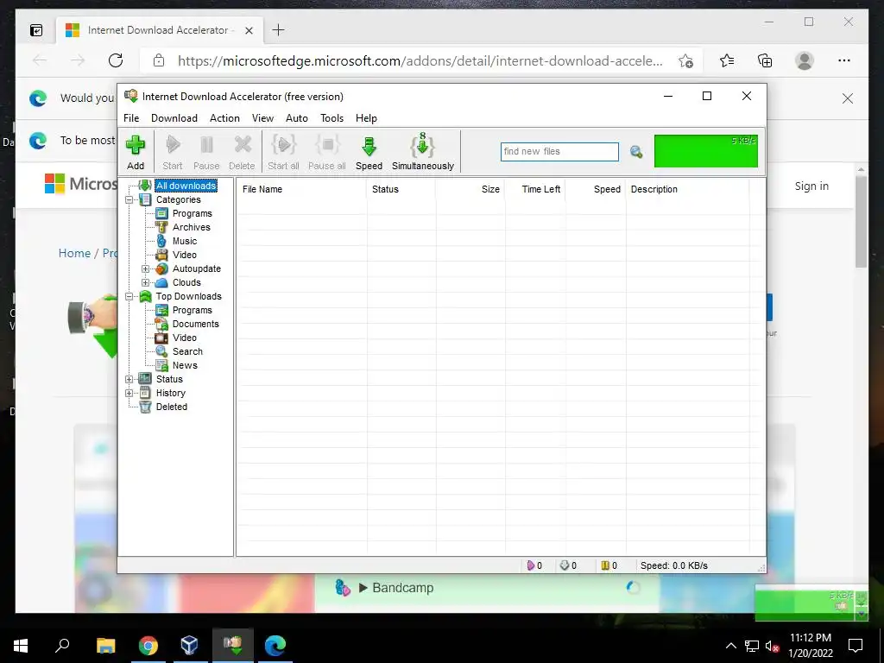Click the find new files search box

559,152
